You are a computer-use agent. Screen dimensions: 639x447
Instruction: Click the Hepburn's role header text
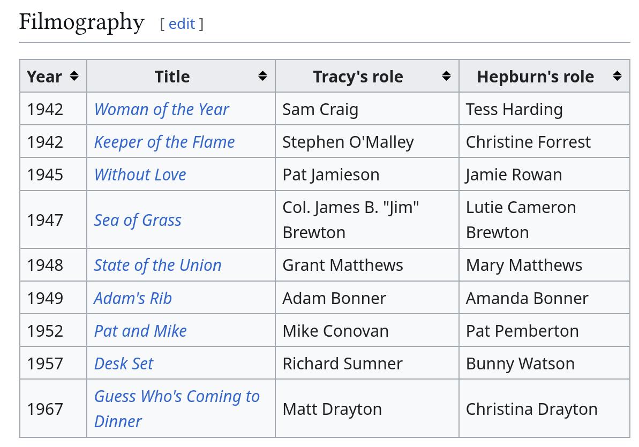[x=536, y=77]
